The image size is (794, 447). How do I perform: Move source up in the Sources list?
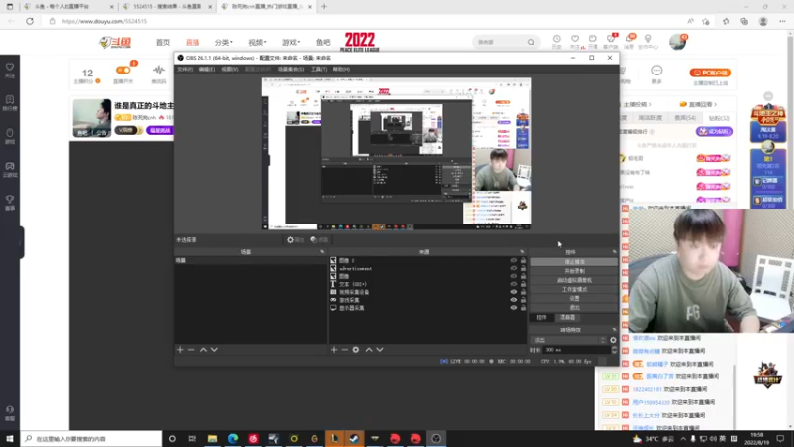pyautogui.click(x=369, y=350)
